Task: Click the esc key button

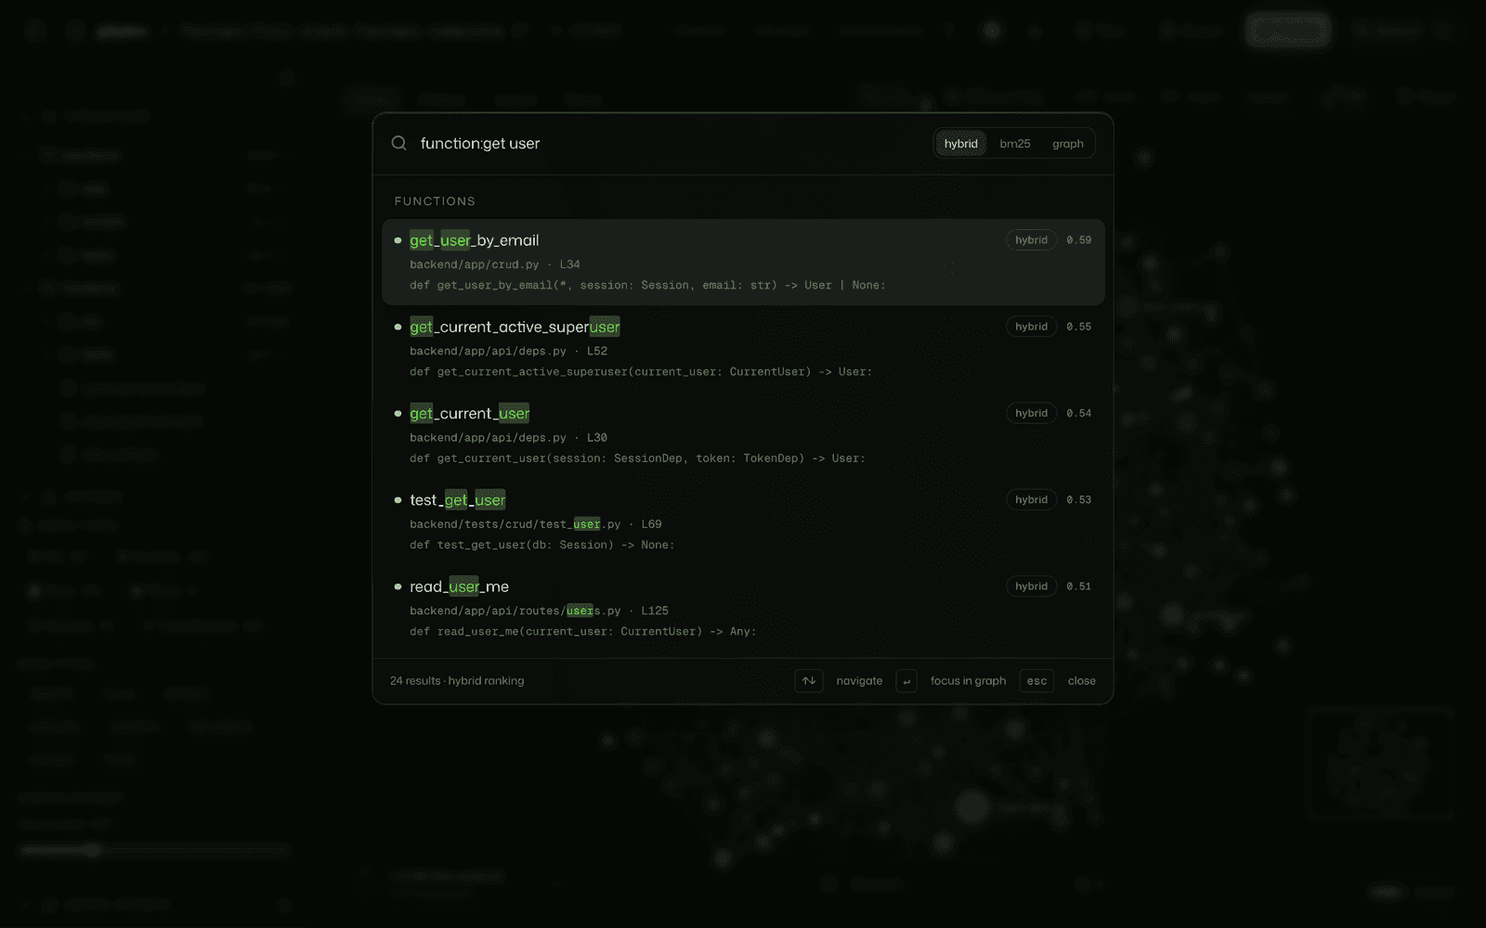Action: [1036, 681]
